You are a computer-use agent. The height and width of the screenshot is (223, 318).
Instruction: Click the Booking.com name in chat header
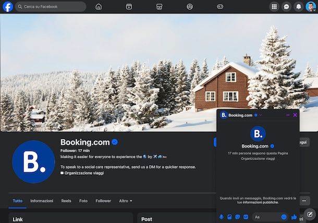point(240,115)
